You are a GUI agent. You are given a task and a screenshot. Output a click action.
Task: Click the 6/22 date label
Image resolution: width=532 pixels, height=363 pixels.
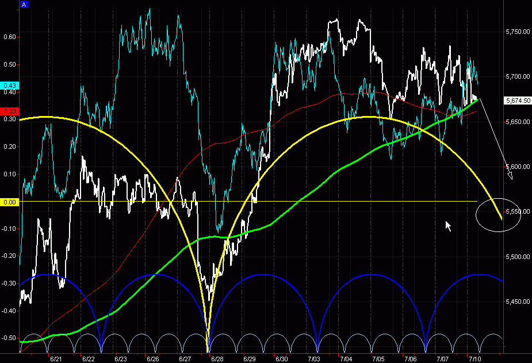tap(89, 359)
